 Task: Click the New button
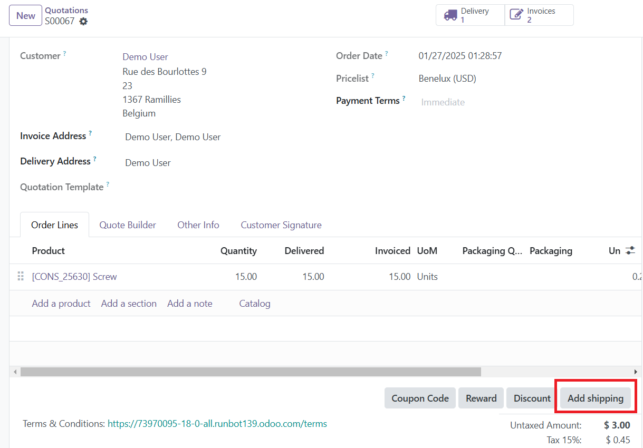point(25,15)
